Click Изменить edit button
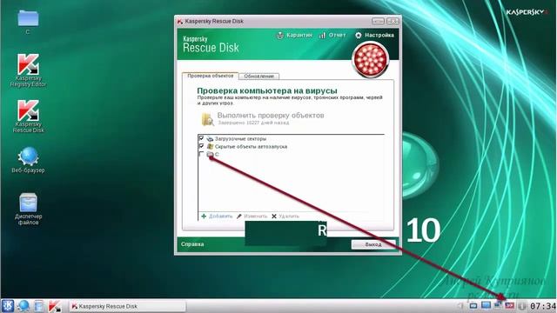The image size is (557, 313). coord(252,216)
